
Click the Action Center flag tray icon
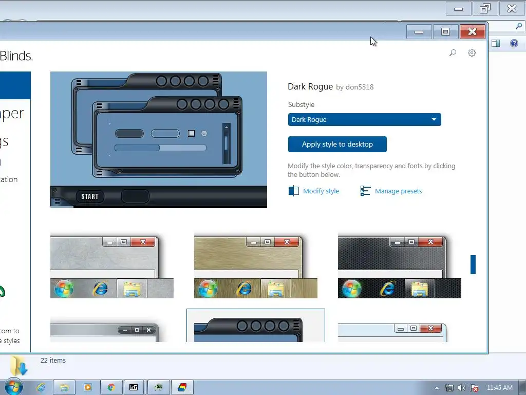point(474,388)
